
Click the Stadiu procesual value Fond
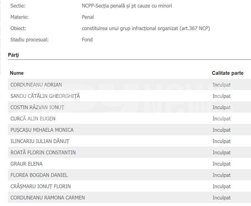87,40
